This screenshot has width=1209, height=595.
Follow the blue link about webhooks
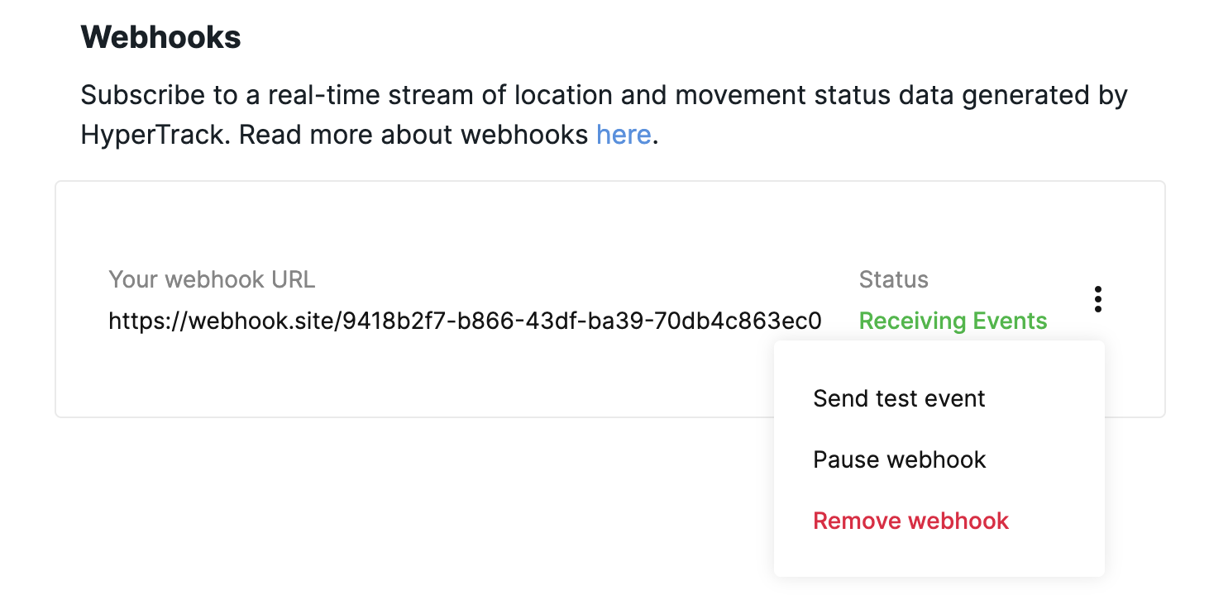tap(624, 135)
